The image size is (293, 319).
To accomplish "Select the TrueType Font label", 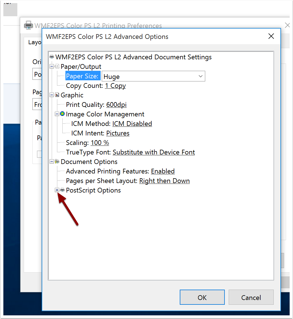I will [x=88, y=152].
